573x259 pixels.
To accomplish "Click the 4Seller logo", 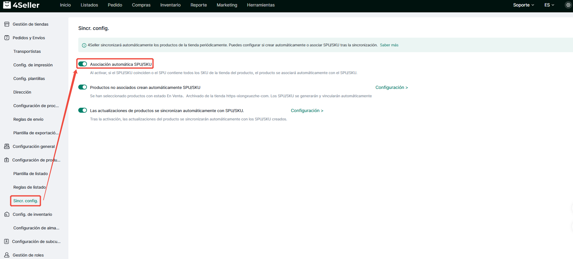I will click(x=21, y=5).
